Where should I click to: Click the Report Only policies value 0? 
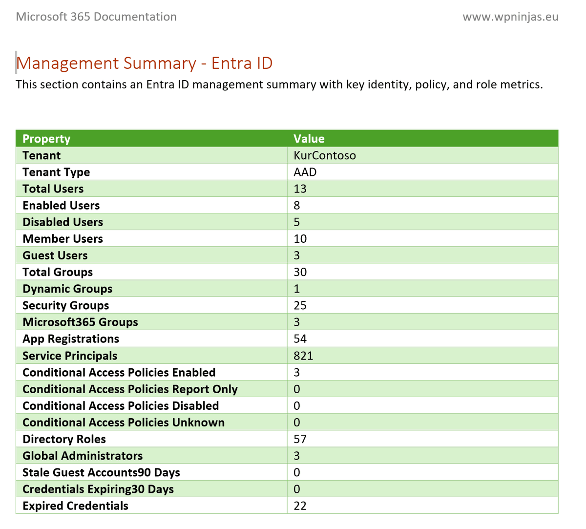pos(297,389)
